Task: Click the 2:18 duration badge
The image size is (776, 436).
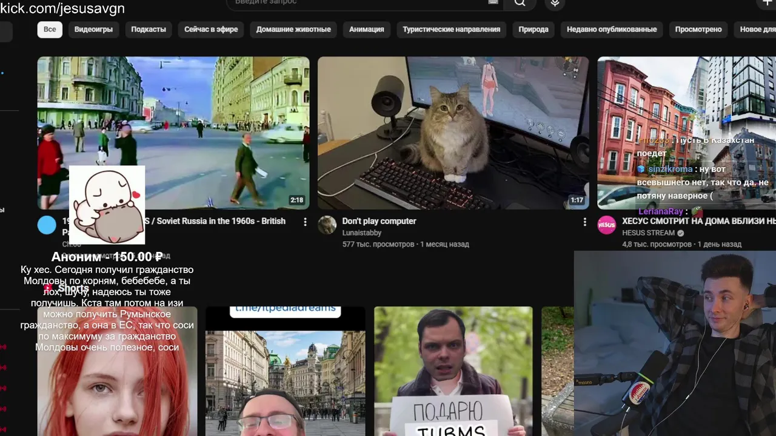Action: pyautogui.click(x=296, y=200)
